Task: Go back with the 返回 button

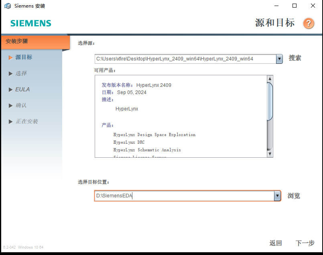Action: coord(275,243)
